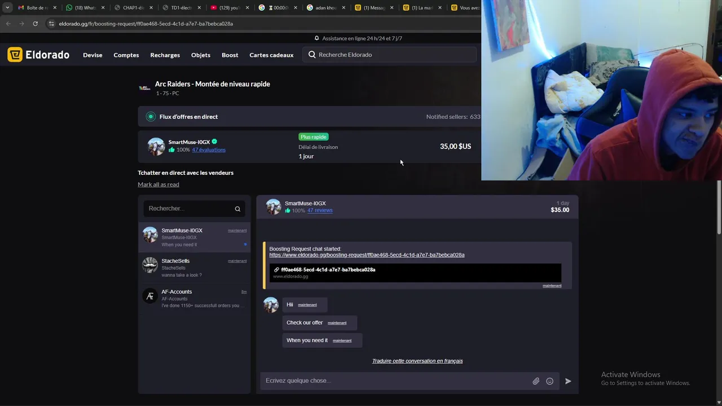The height and width of the screenshot is (406, 722).
Task: Click the send message arrow icon
Action: [x=568, y=381]
